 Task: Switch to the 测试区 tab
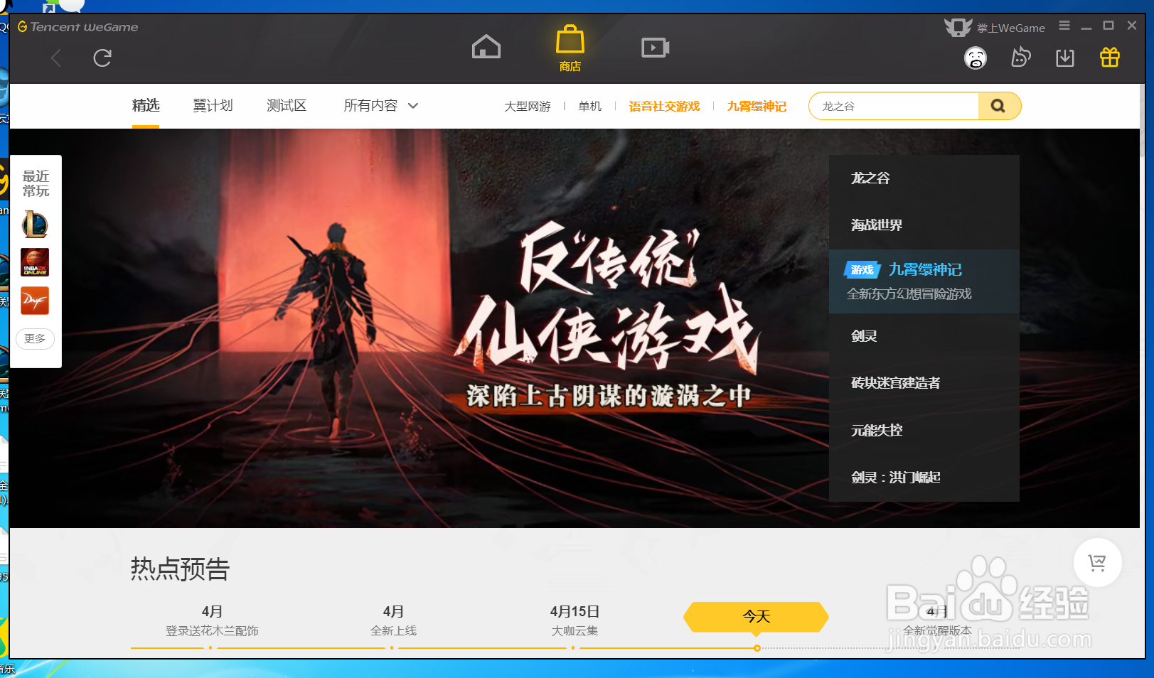point(287,106)
